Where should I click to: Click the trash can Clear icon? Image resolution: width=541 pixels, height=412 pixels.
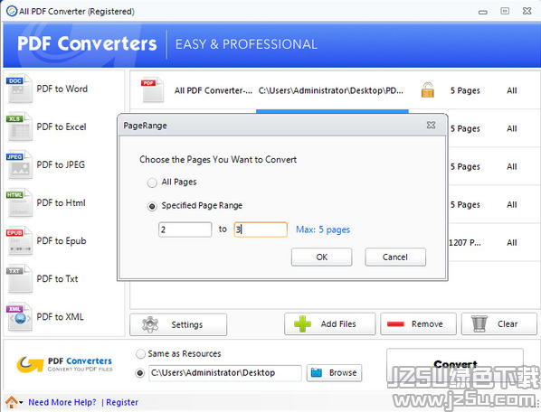coord(479,323)
